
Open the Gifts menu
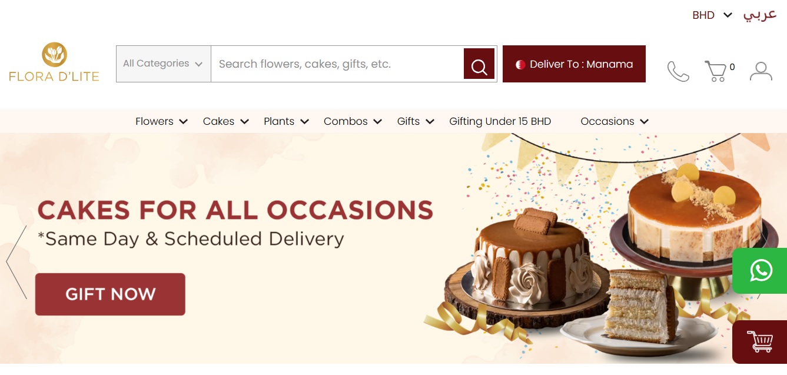tap(416, 121)
